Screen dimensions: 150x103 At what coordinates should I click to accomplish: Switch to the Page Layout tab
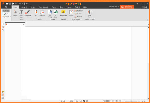pyautogui.click(x=44, y=7)
